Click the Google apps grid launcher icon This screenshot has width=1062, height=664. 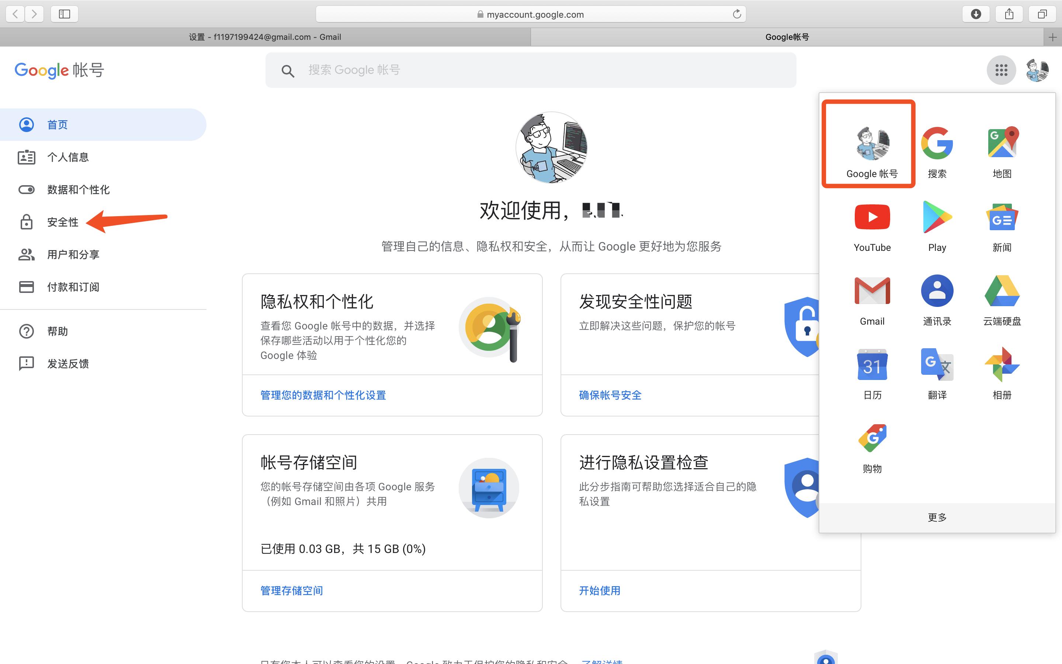[x=1002, y=70]
